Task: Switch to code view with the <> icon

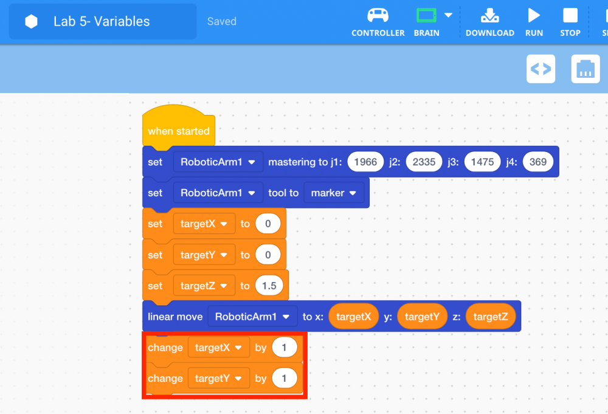Action: point(541,69)
